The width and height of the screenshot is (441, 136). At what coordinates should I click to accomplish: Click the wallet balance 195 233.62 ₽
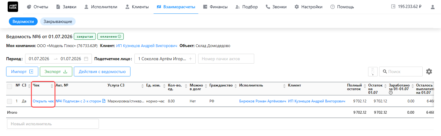[406, 7]
